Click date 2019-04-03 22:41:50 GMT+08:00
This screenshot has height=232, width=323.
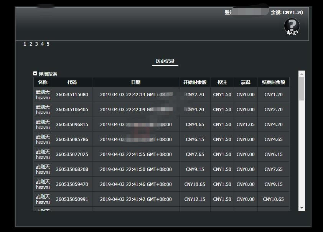coord(136,169)
